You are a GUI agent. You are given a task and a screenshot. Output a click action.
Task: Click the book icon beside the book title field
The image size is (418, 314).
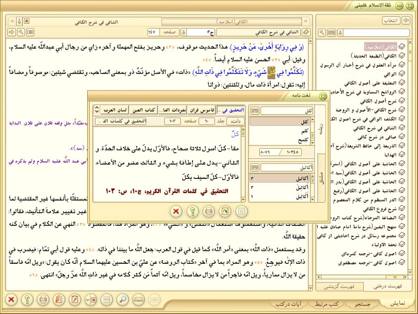tap(306, 33)
